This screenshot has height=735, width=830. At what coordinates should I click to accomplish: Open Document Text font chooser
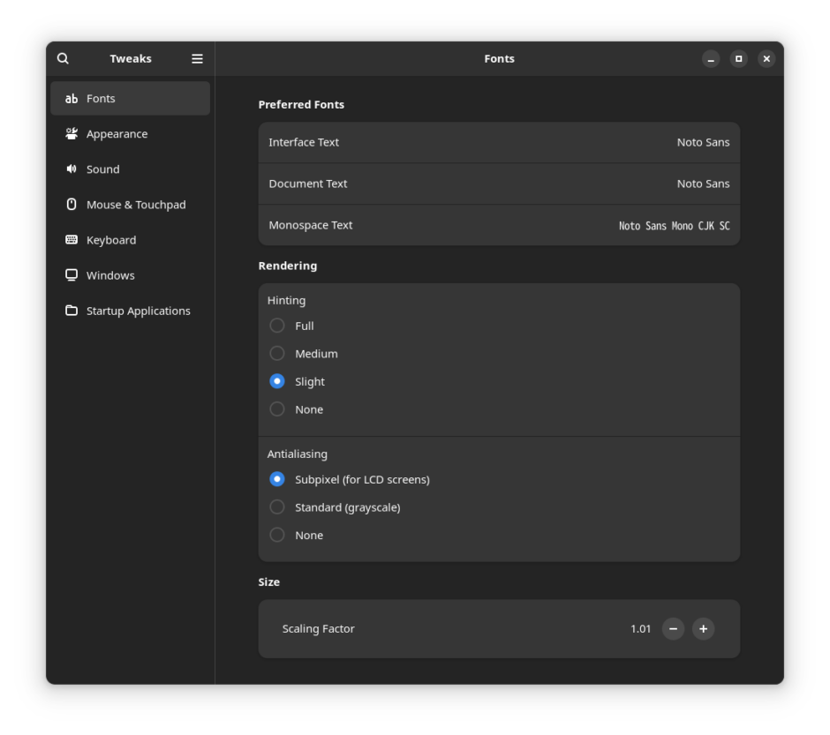click(x=499, y=184)
